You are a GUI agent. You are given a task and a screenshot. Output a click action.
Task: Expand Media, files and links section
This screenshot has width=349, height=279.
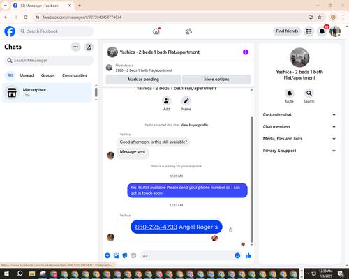point(299,139)
